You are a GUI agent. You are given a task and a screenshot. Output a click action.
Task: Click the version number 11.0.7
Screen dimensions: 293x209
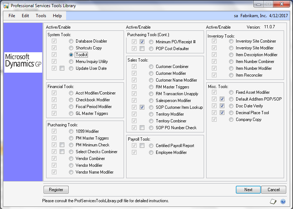269,27
